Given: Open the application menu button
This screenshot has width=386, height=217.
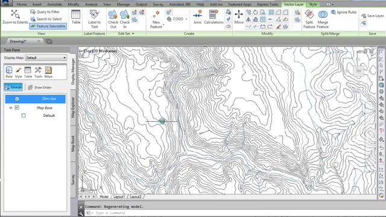Looking at the screenshot, I should (x=6, y=3).
